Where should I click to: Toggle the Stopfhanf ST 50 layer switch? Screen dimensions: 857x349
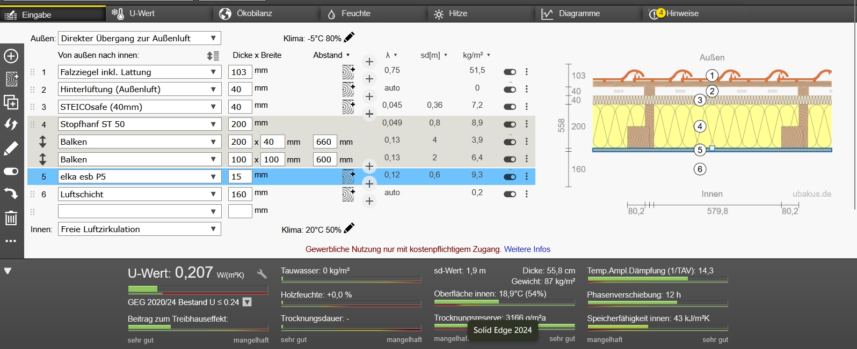coord(510,124)
